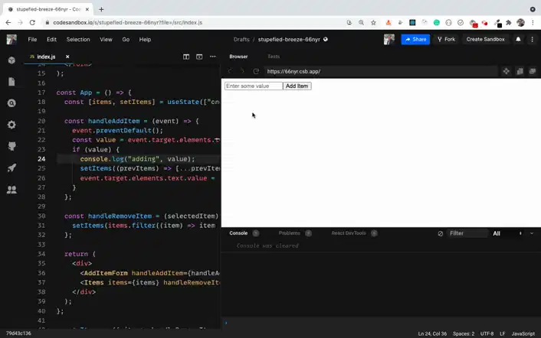
Task: Open the Sandbox Info sidebar icon
Action: 11,60
